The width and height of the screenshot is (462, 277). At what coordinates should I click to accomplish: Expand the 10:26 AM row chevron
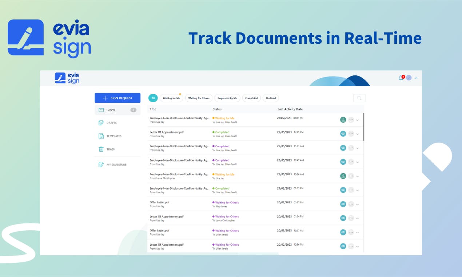tap(358, 176)
